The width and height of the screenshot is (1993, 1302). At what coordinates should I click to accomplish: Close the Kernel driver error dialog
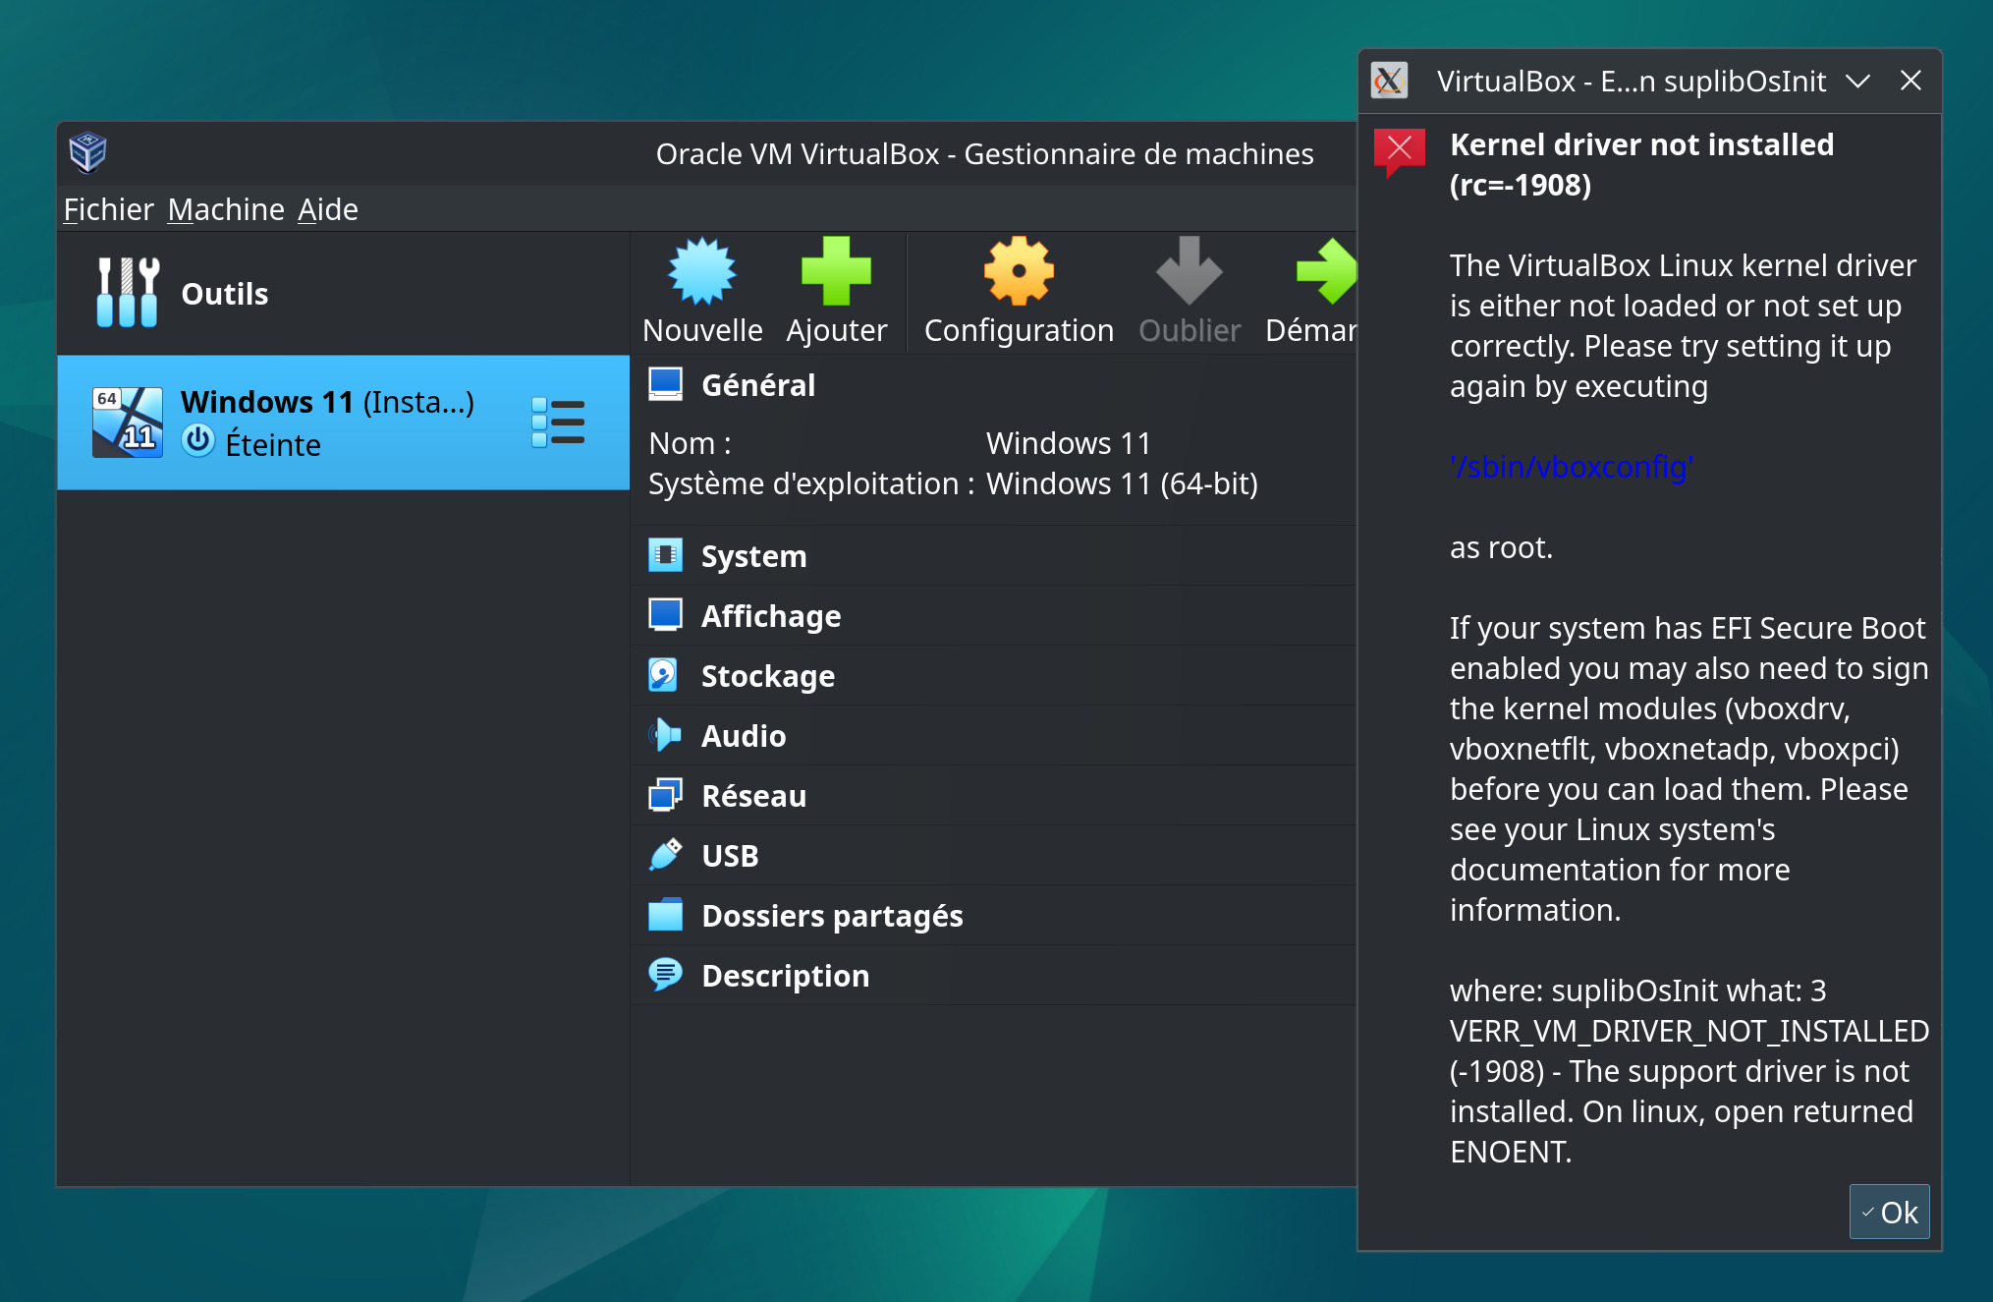(x=1910, y=81)
